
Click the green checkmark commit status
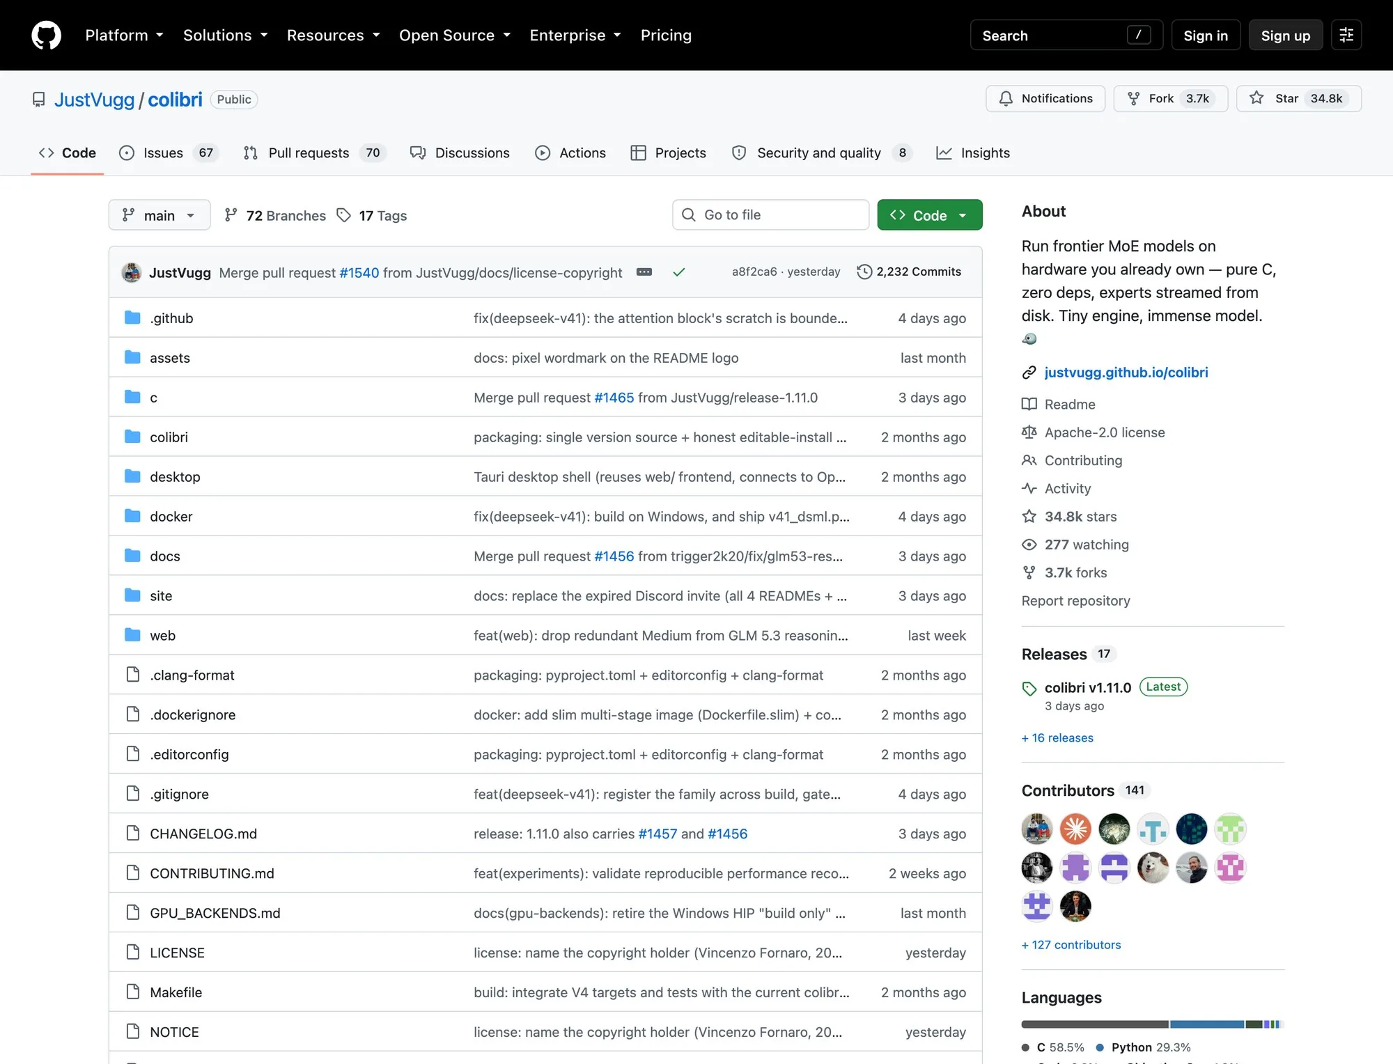coord(679,272)
